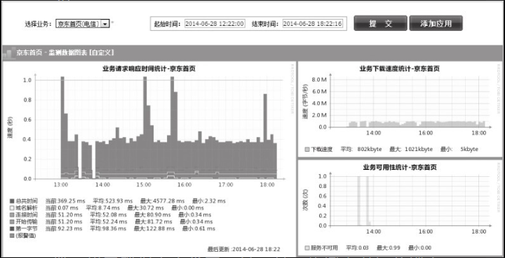Focus the 起始时间 field 2014-06-28 12:22:00
The width and height of the screenshot is (505, 258).
pyautogui.click(x=215, y=24)
